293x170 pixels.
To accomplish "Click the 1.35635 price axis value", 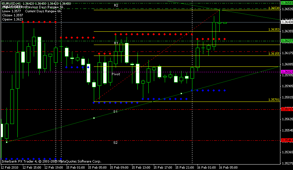I will click(288, 119).
